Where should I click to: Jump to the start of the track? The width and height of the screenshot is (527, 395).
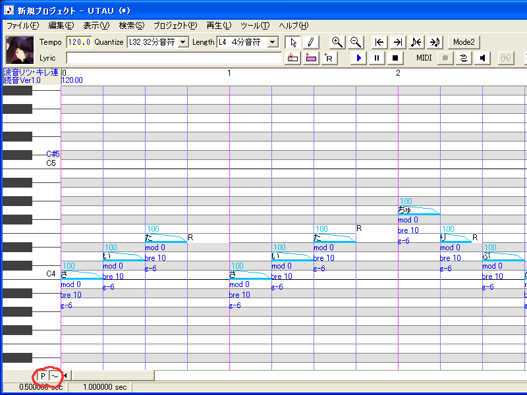point(379,42)
